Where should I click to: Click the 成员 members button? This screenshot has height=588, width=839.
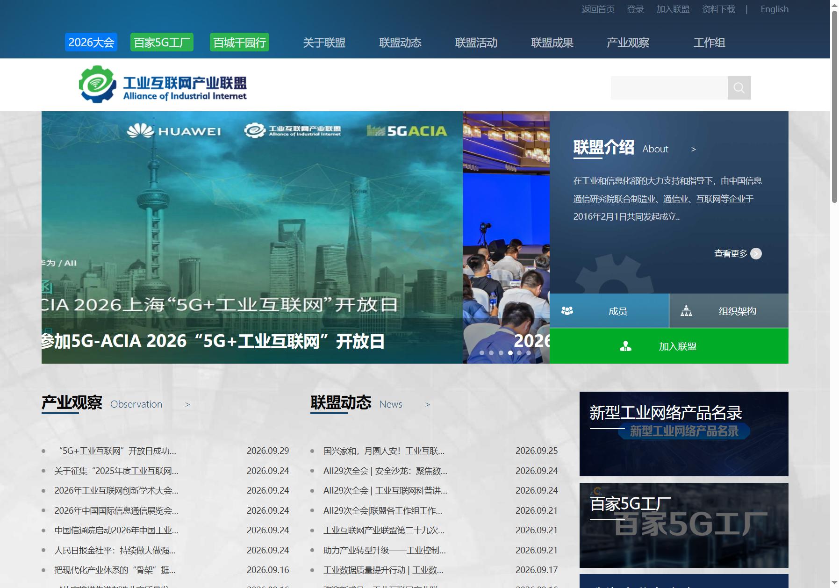pyautogui.click(x=609, y=311)
